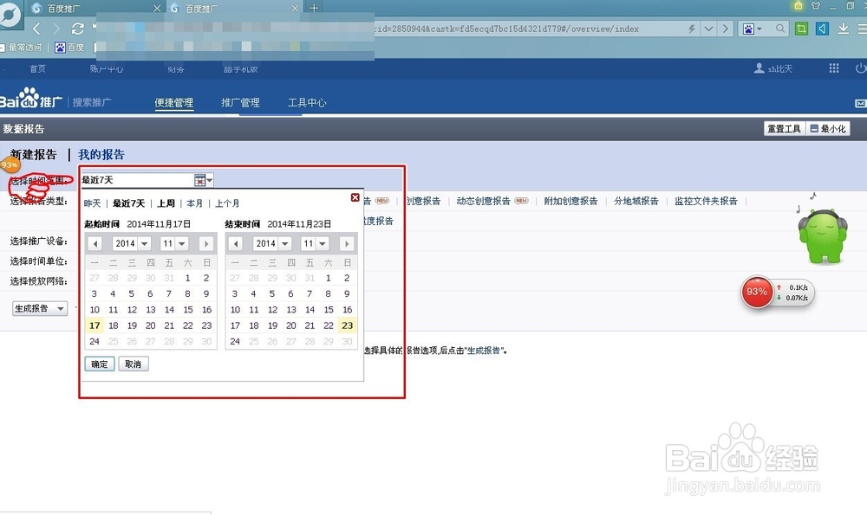Click the blue sound/mute icon in toolbar

(820, 29)
